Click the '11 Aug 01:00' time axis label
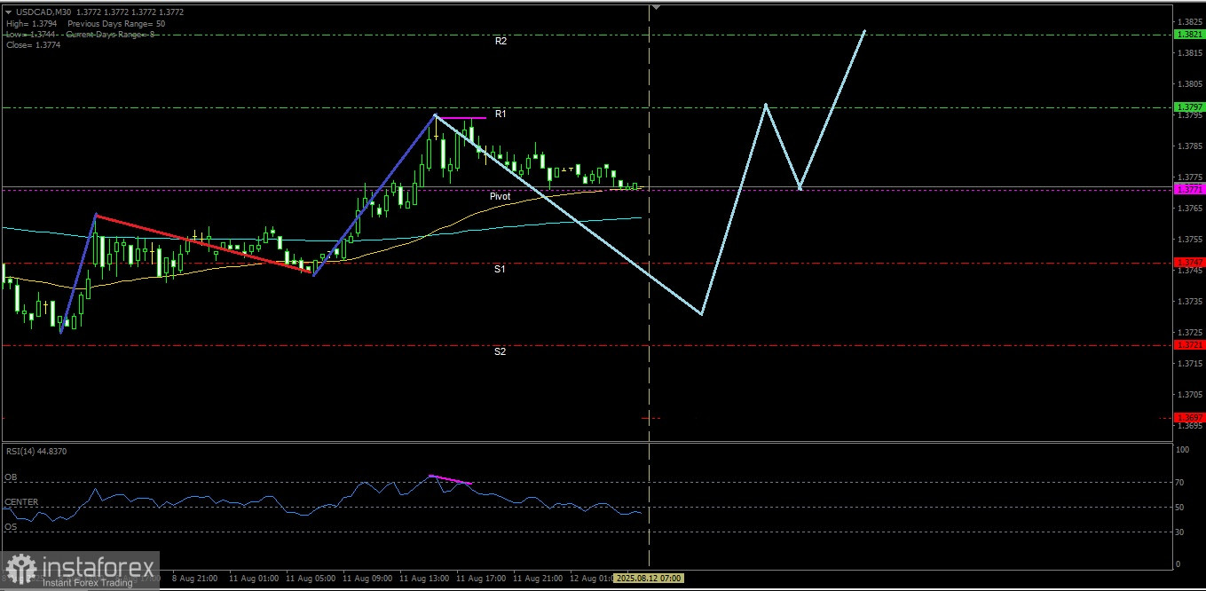Image resolution: width=1206 pixels, height=591 pixels. (253, 579)
